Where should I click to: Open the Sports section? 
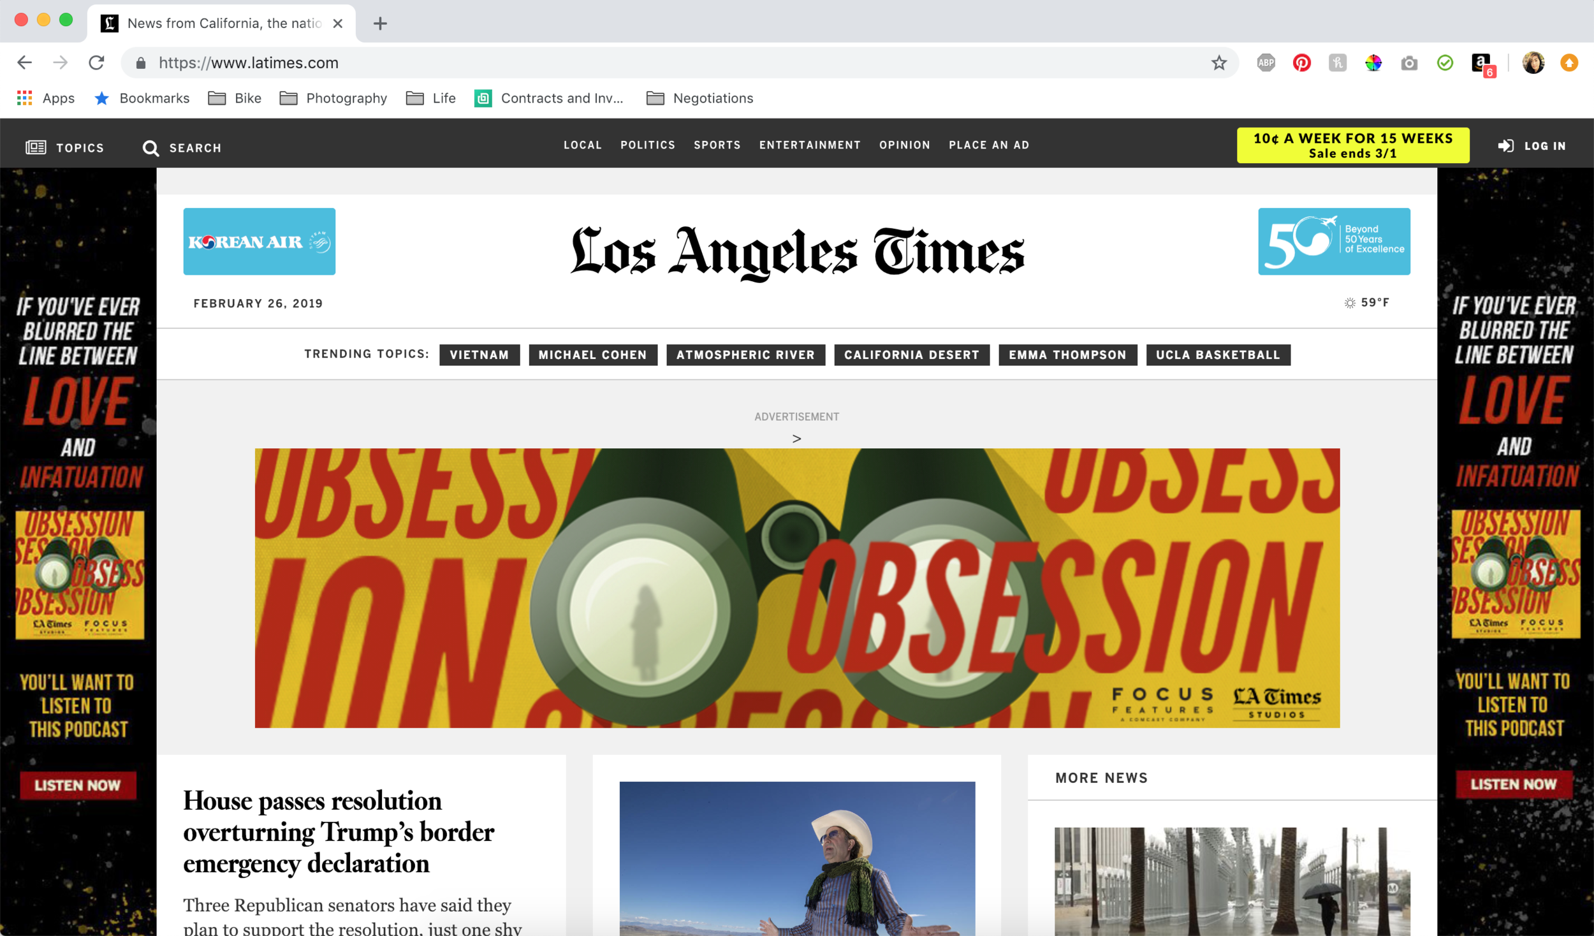(x=717, y=145)
